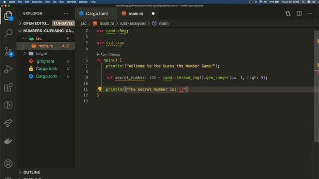
Task: Open the Edit menu
Action: click(x=26, y=2)
